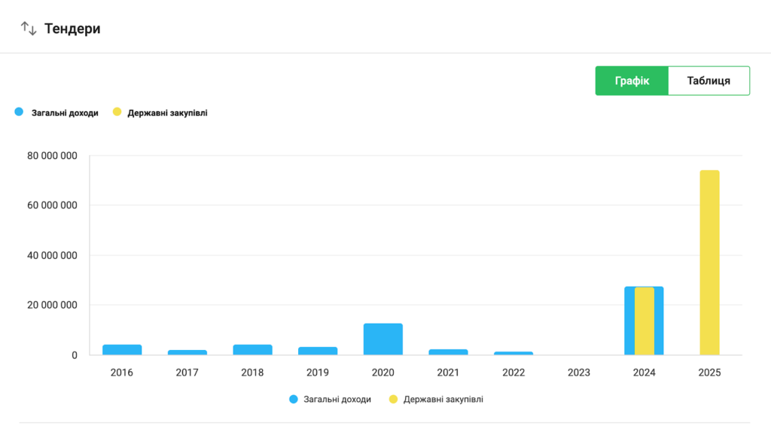Toggle the top legend label Державні закупівлі
771x429 pixels.
tap(167, 113)
